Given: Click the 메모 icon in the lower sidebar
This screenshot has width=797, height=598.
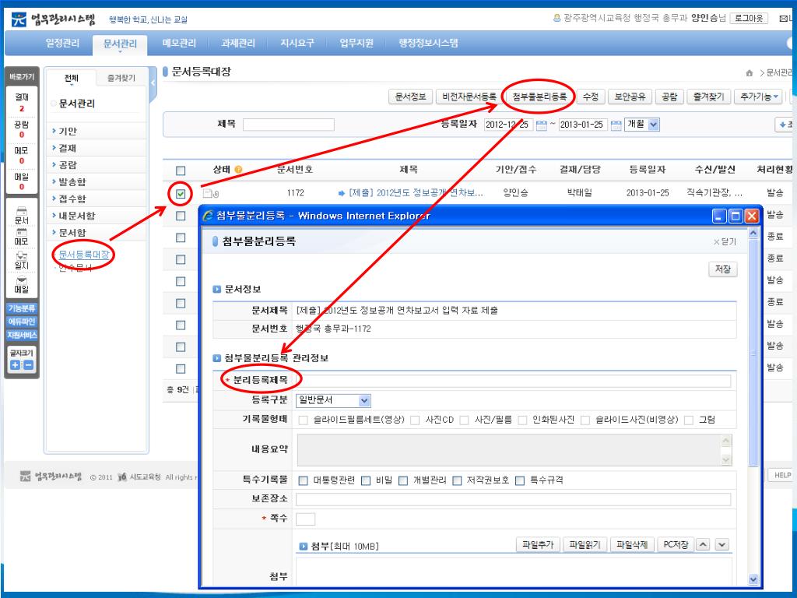Looking at the screenshot, I should pyautogui.click(x=21, y=237).
